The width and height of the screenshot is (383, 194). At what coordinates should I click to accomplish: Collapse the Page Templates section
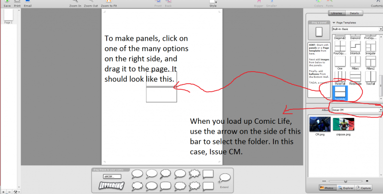(334, 22)
